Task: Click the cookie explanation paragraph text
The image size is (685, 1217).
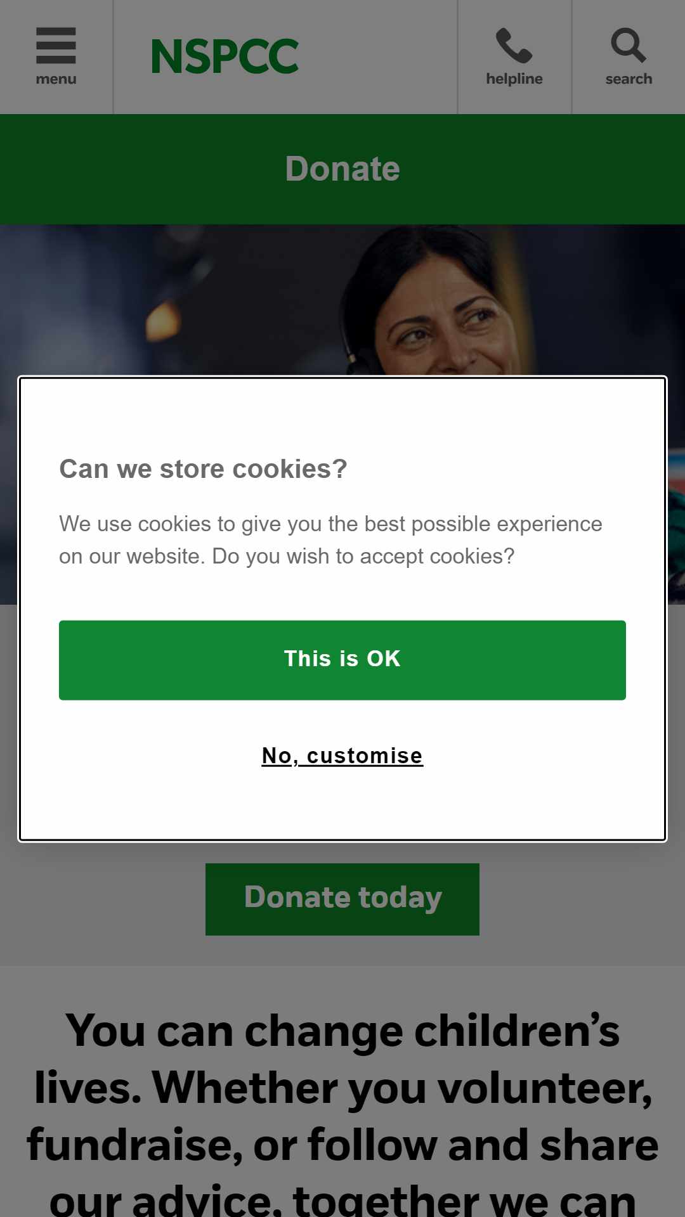Action: 330,540
